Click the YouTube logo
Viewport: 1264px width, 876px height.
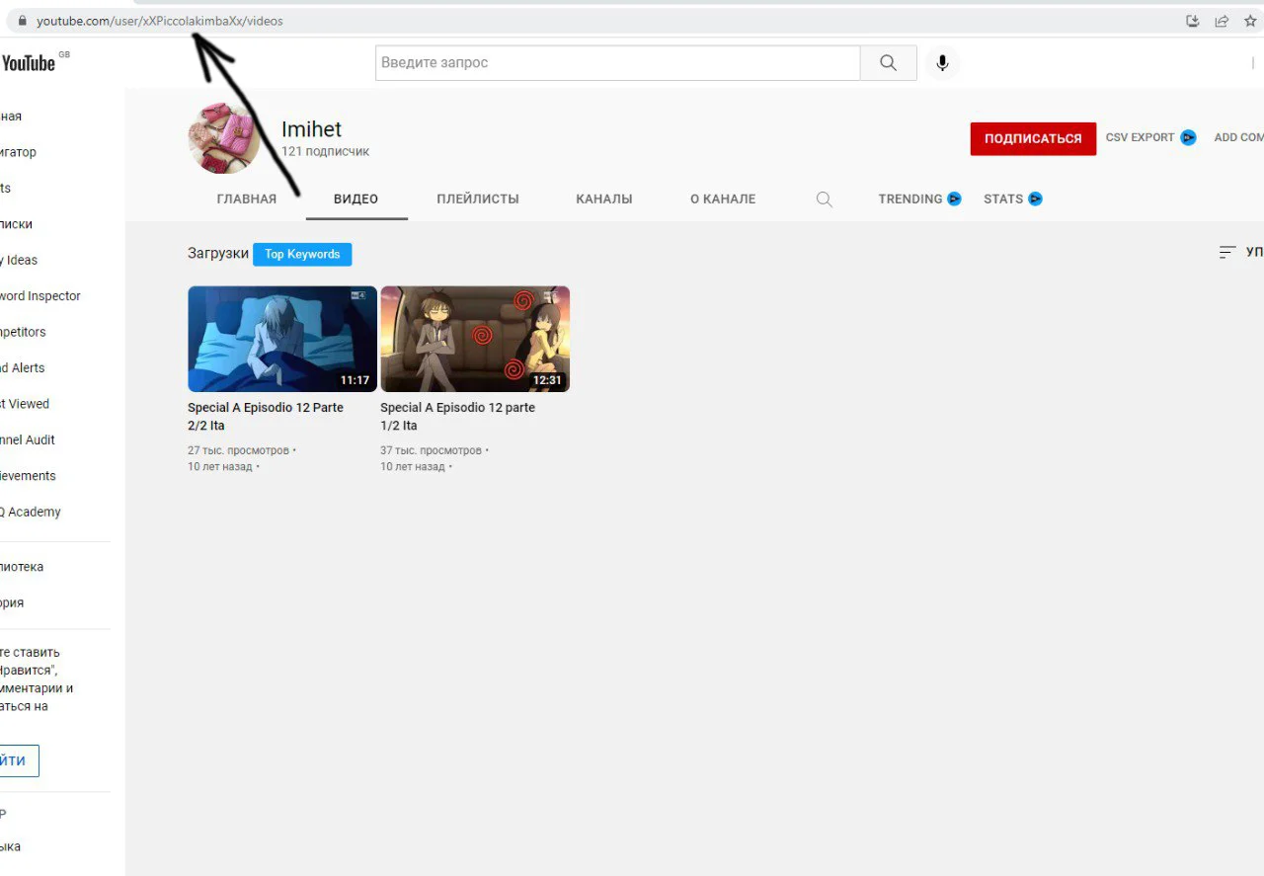[28, 63]
